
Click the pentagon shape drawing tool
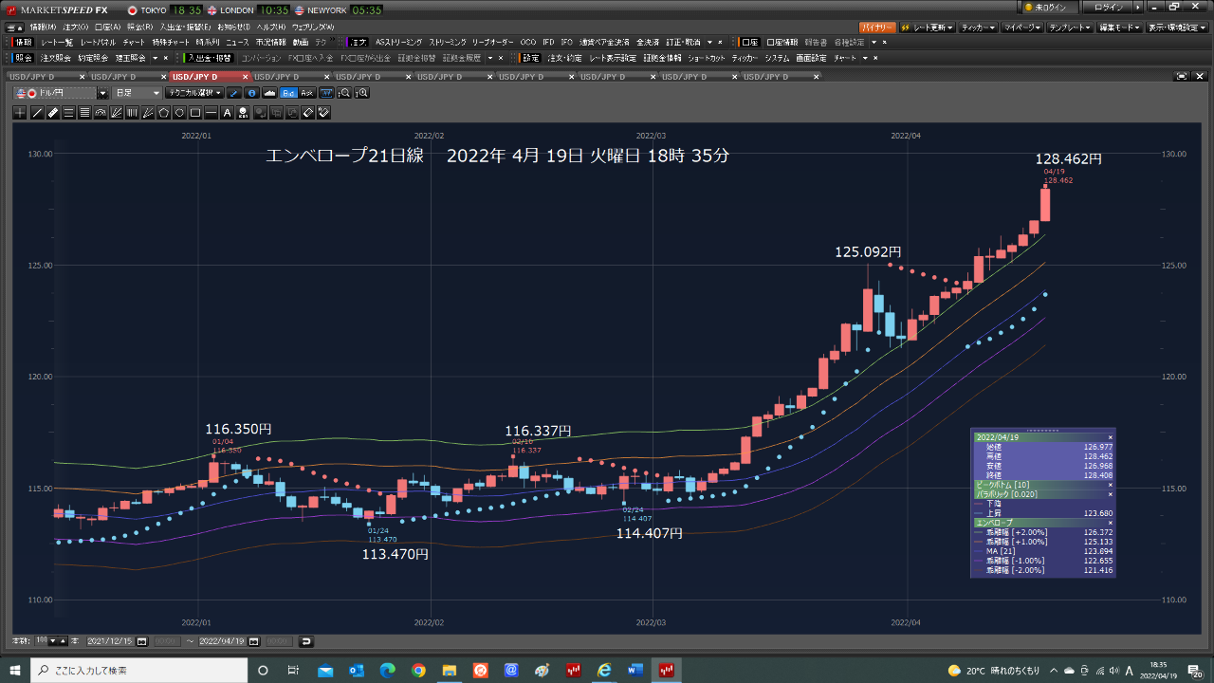pyautogui.click(x=163, y=113)
